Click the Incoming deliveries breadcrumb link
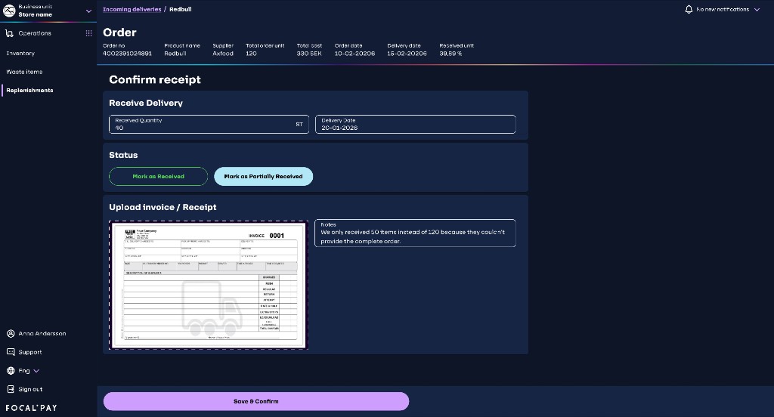 coord(132,9)
